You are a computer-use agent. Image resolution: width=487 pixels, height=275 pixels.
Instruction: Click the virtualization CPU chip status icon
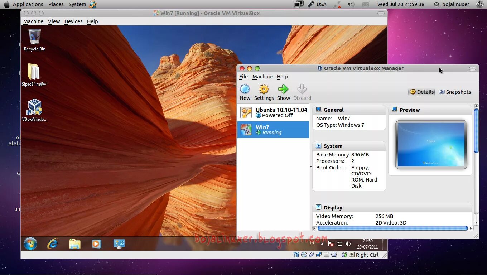(334, 255)
